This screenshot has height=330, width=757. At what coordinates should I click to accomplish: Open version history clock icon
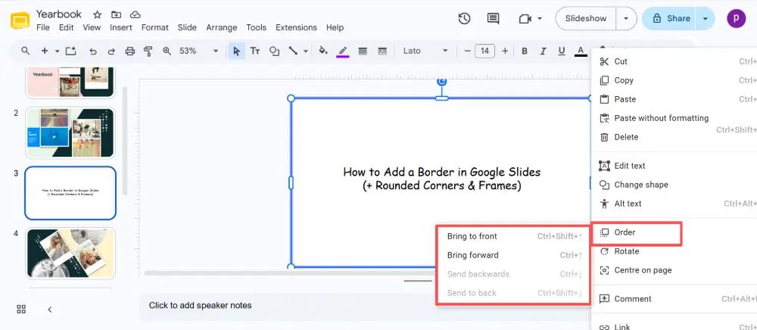(464, 18)
